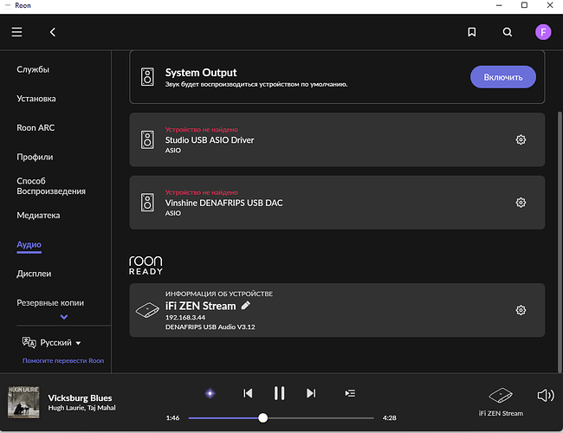Screen dimensions: 563x433
Task: Open zone picker iFi ZEN Stream in footer
Action: 501,402
